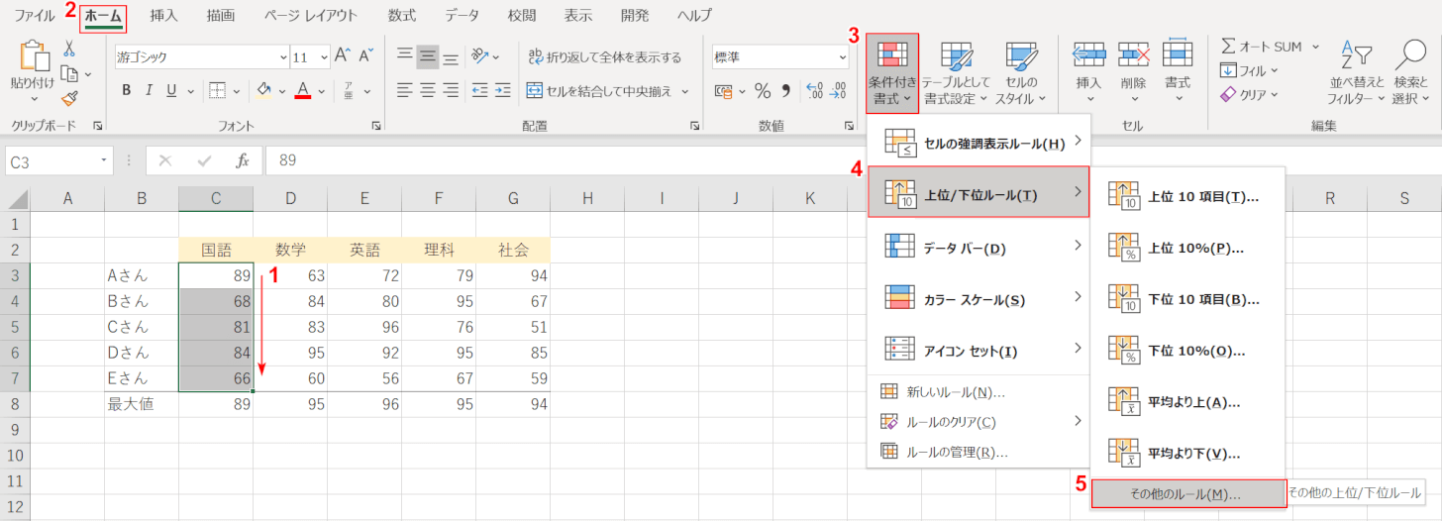Click the increase decimal icon
The width and height of the screenshot is (1442, 521).
click(814, 90)
